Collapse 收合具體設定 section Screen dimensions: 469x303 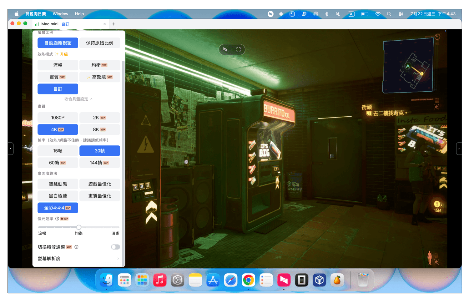(x=78, y=99)
